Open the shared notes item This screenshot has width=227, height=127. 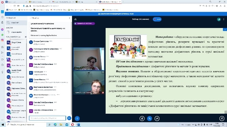pos(16,32)
